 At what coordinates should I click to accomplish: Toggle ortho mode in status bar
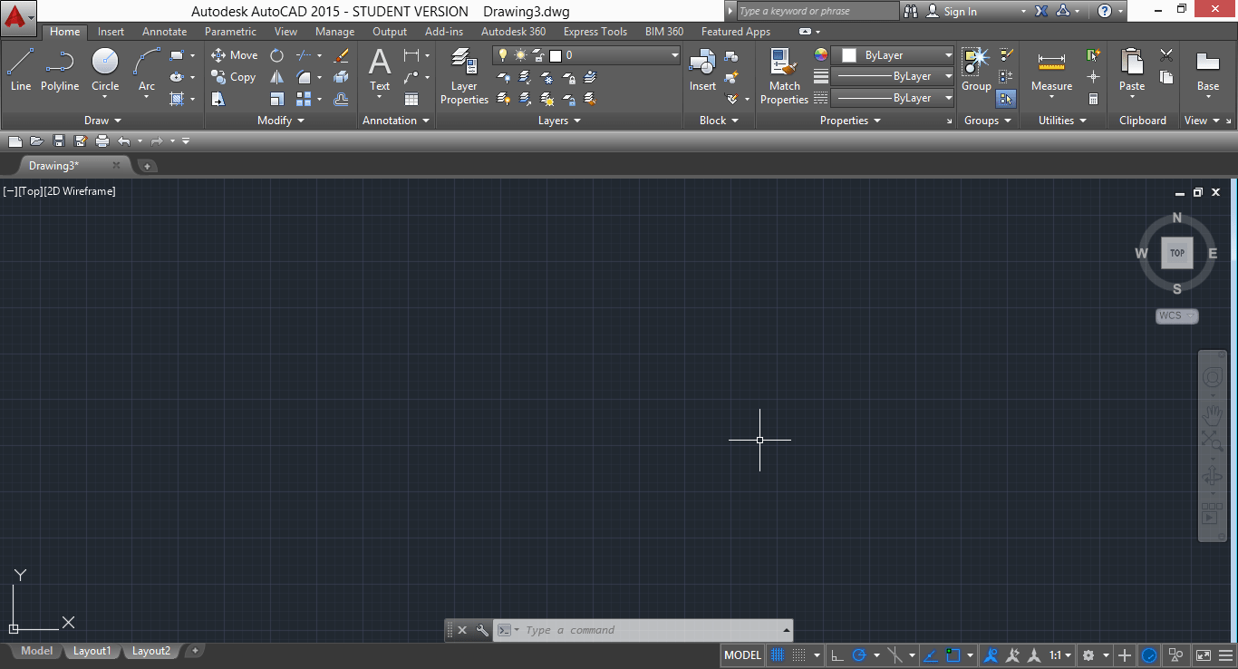pos(837,654)
